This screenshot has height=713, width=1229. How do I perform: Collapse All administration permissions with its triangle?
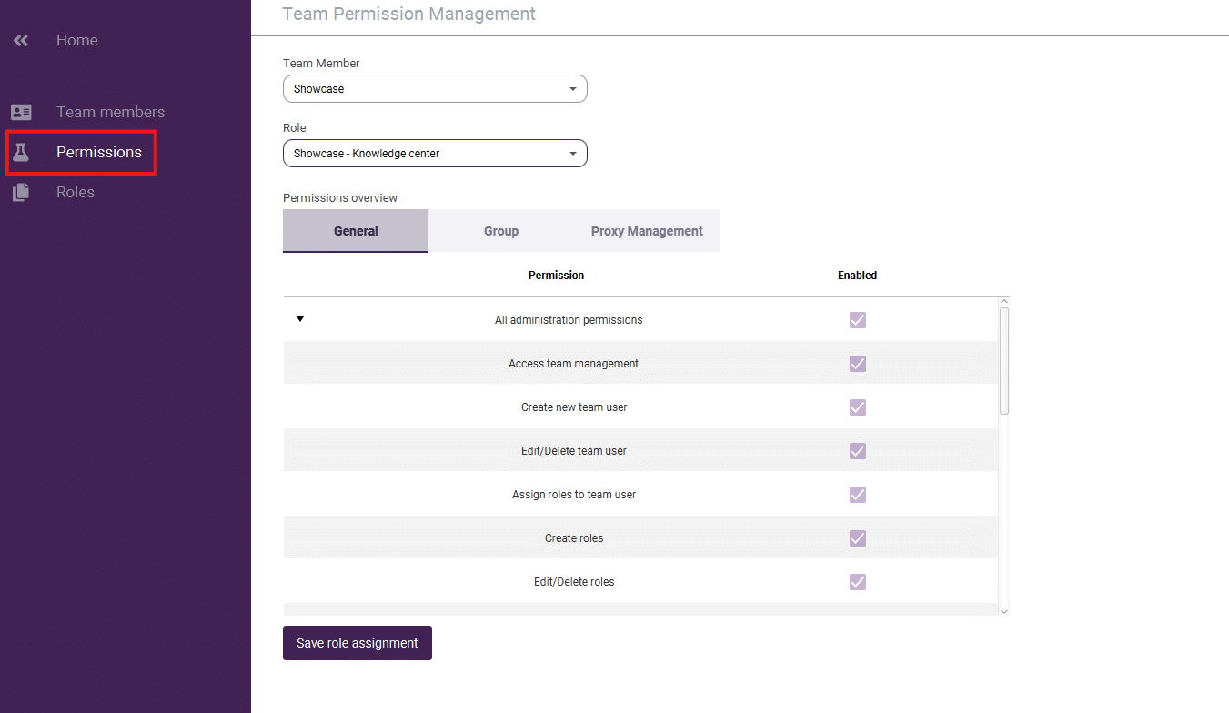300,319
